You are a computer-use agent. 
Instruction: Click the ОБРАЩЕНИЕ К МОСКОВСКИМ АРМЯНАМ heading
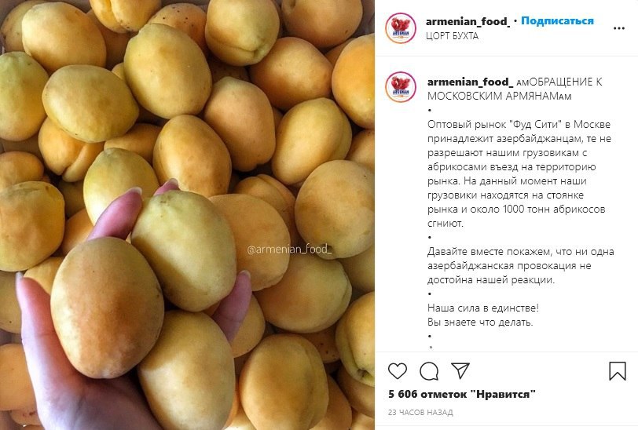pyautogui.click(x=515, y=89)
